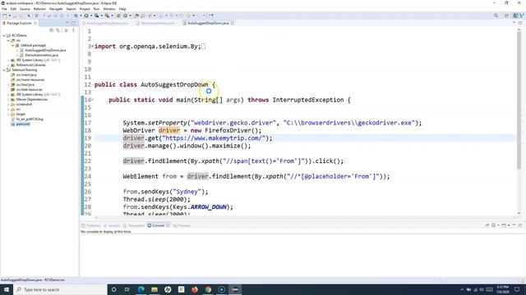The image size is (526, 295).
Task: Click the editor vertical scrollbar
Action: pyautogui.click(x=519, y=100)
